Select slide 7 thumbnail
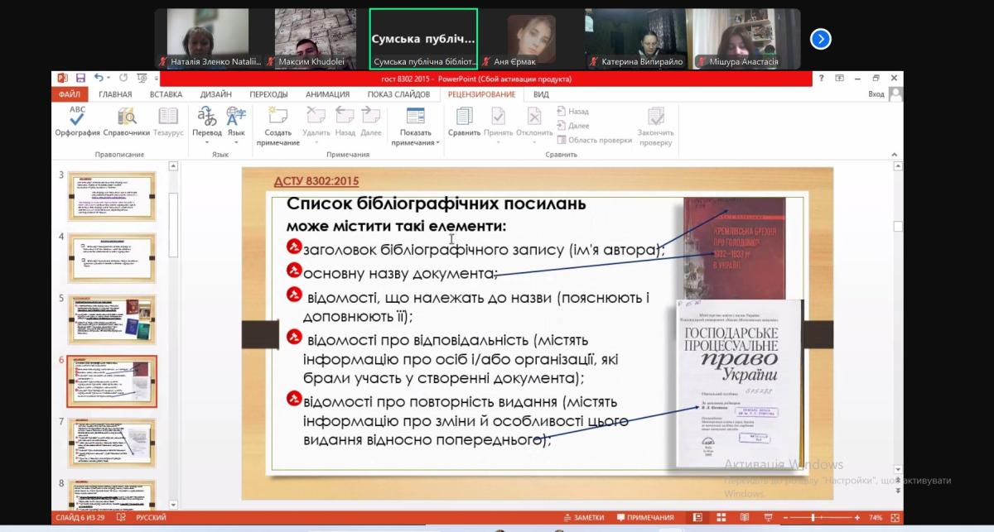This screenshot has width=994, height=532. point(111,443)
